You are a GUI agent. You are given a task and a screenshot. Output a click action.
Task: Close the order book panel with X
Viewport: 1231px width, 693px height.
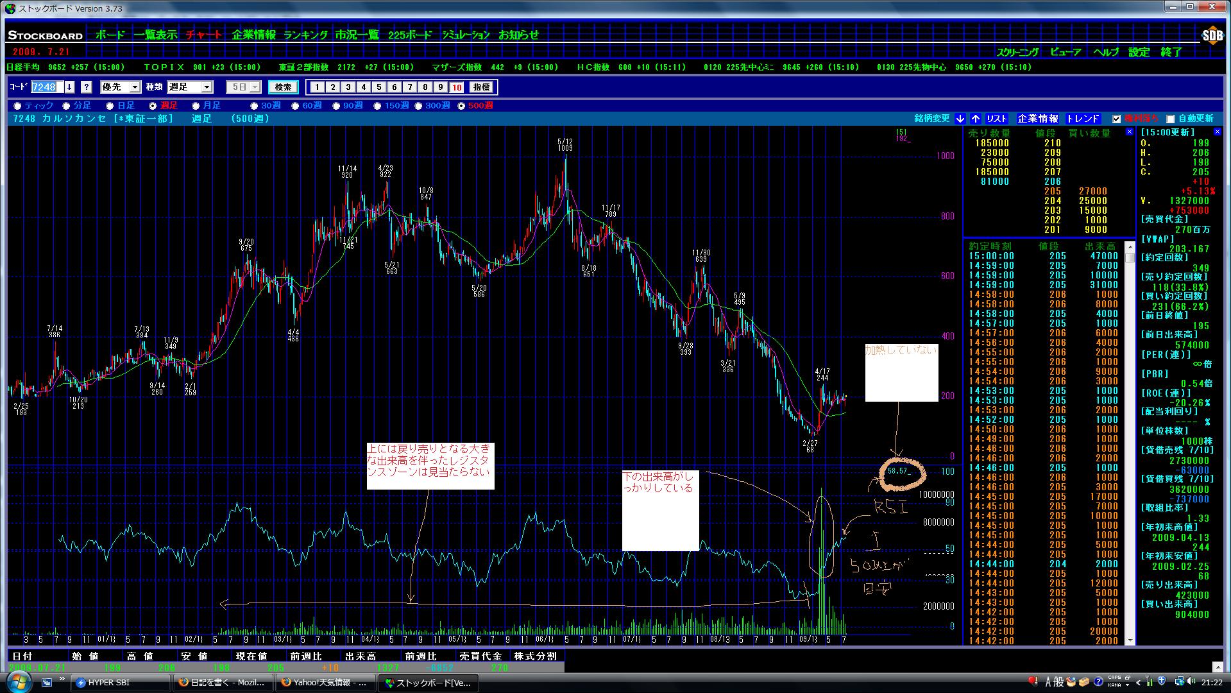point(1130,132)
